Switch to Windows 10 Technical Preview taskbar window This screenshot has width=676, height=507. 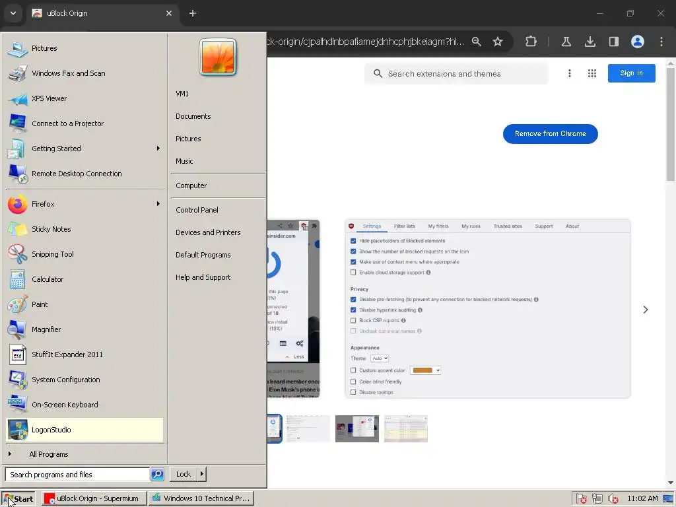coord(201,499)
